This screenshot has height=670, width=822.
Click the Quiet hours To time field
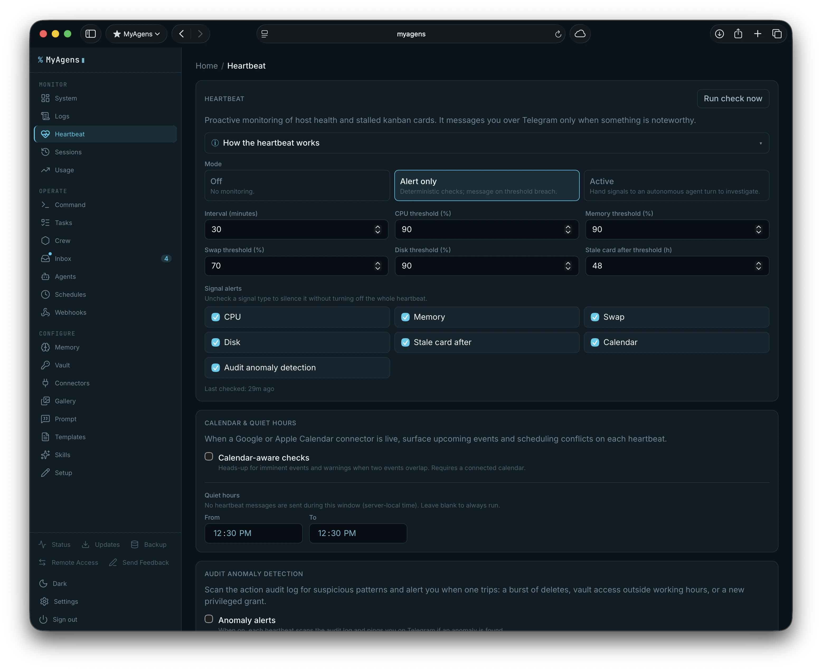[x=358, y=533]
